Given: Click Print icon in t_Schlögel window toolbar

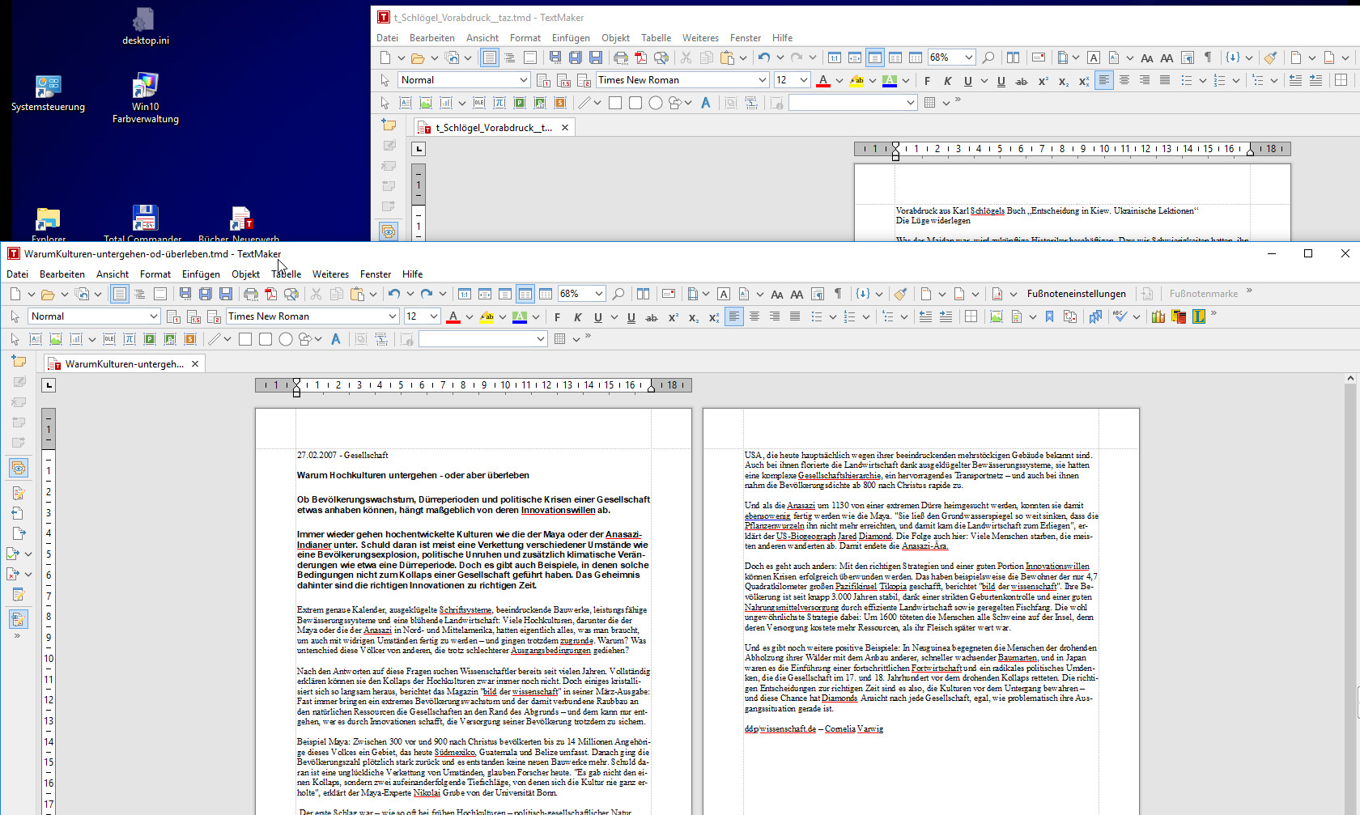Looking at the screenshot, I should click(621, 57).
